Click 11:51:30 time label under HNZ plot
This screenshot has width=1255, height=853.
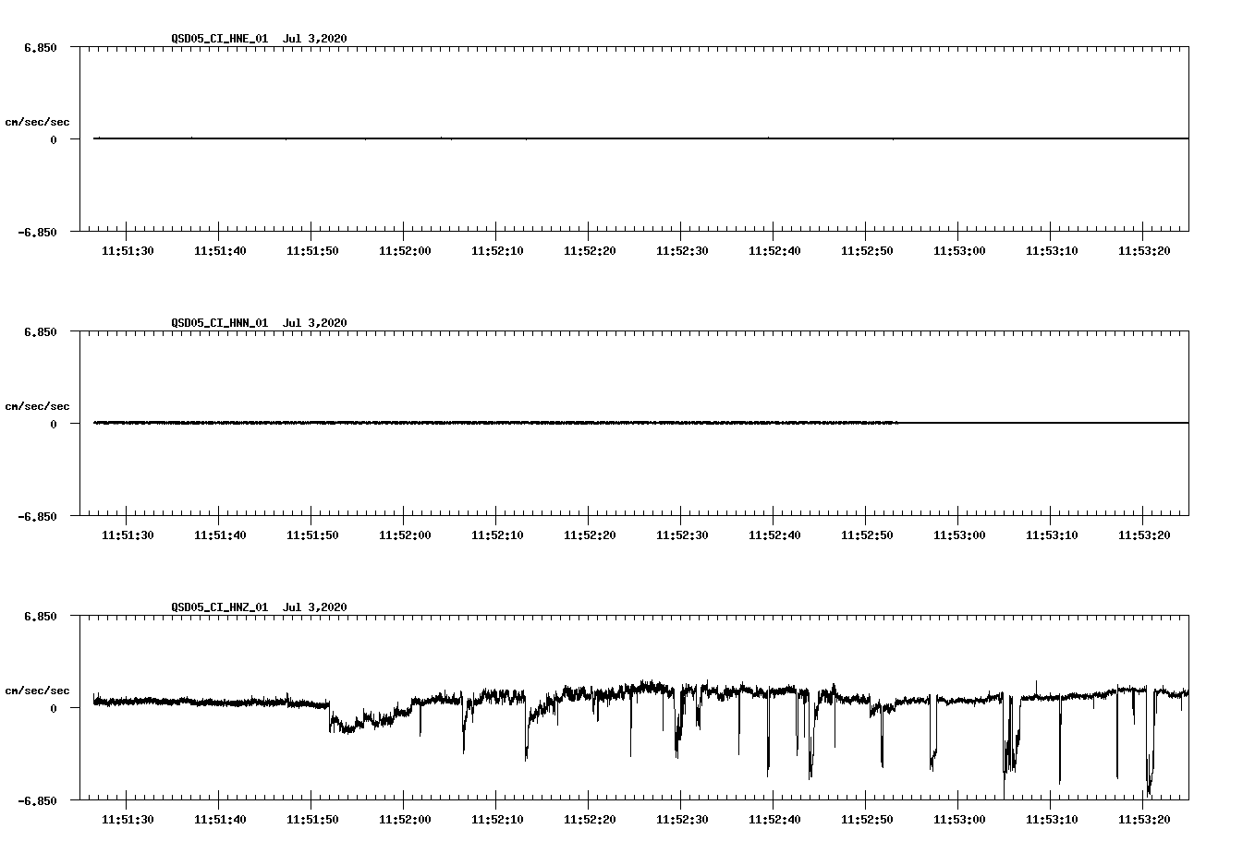click(x=128, y=820)
